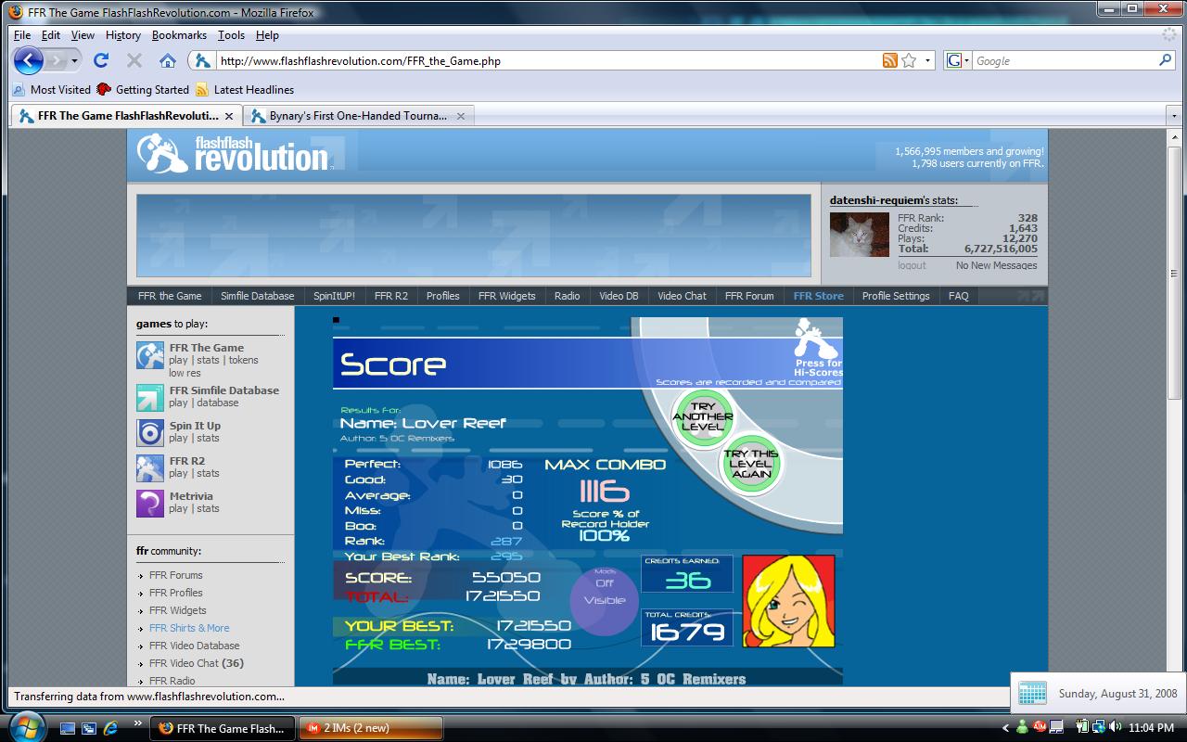
Task: Click the purple Metrivia question-mark icon
Action: 150,504
